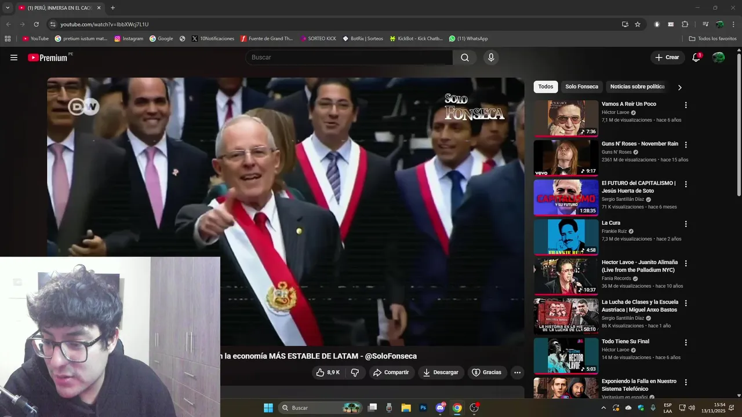Click the Crear button
The height and width of the screenshot is (417, 742).
pos(667,57)
